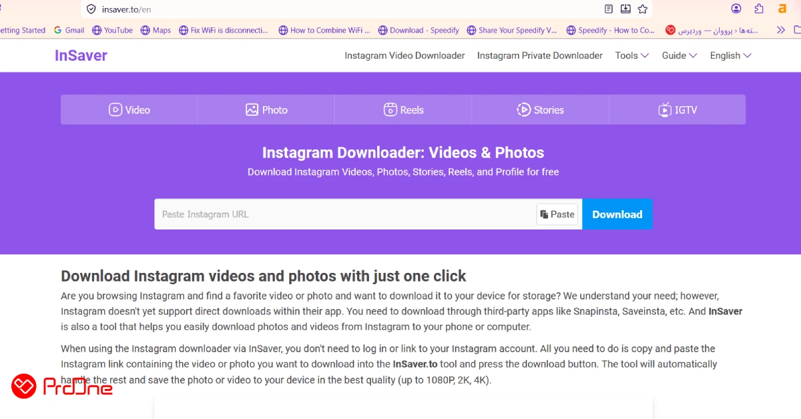Click the orange 'a' extension icon

tap(782, 9)
